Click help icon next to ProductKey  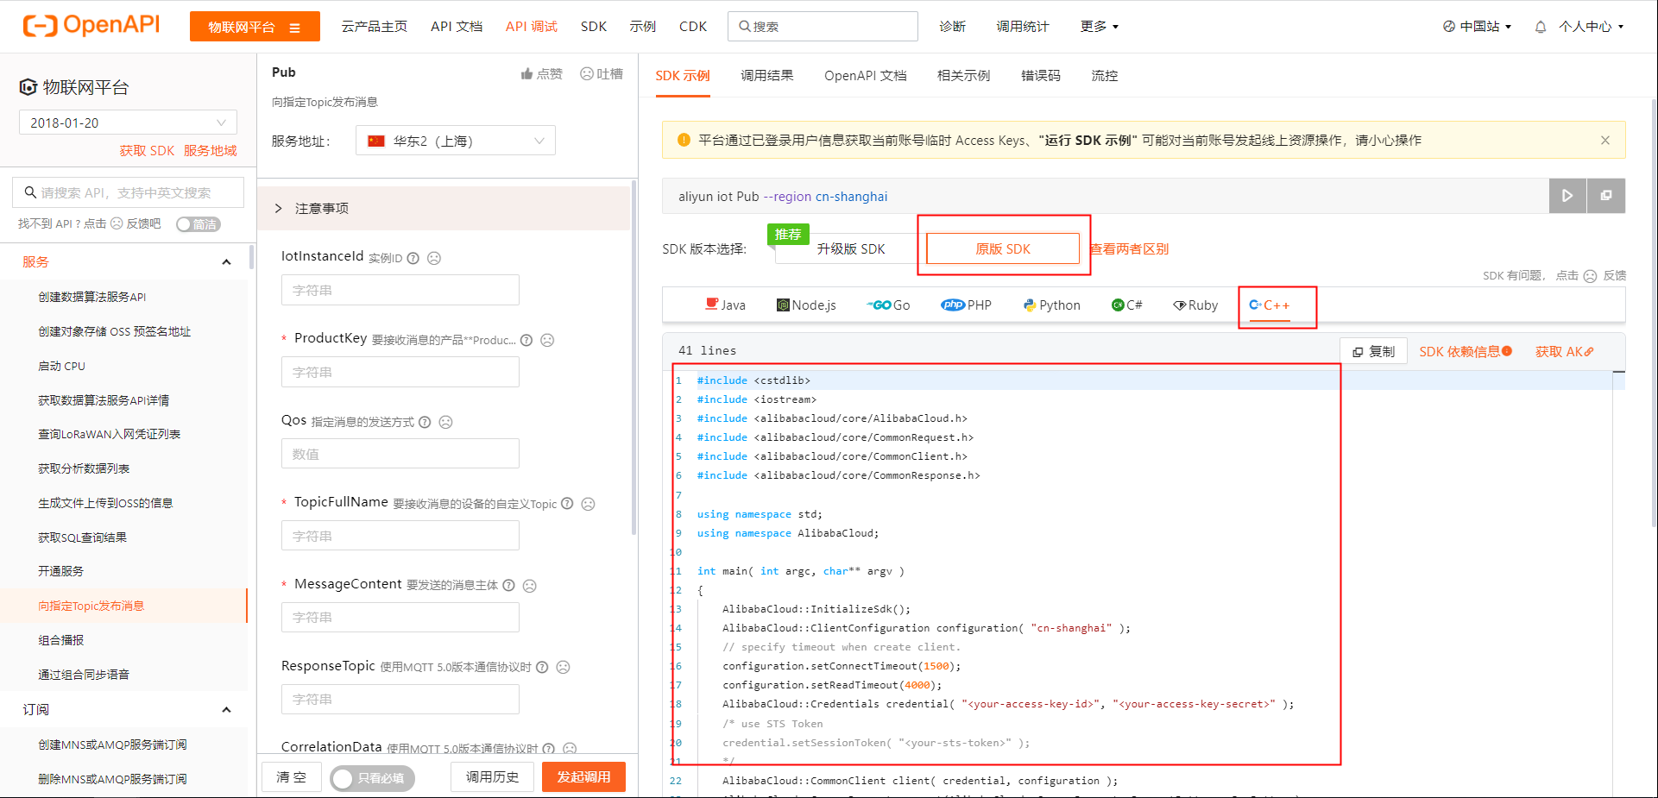pyautogui.click(x=526, y=340)
